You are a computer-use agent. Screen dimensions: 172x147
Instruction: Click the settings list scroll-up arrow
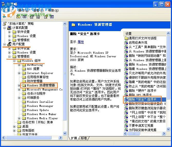coord(168,33)
